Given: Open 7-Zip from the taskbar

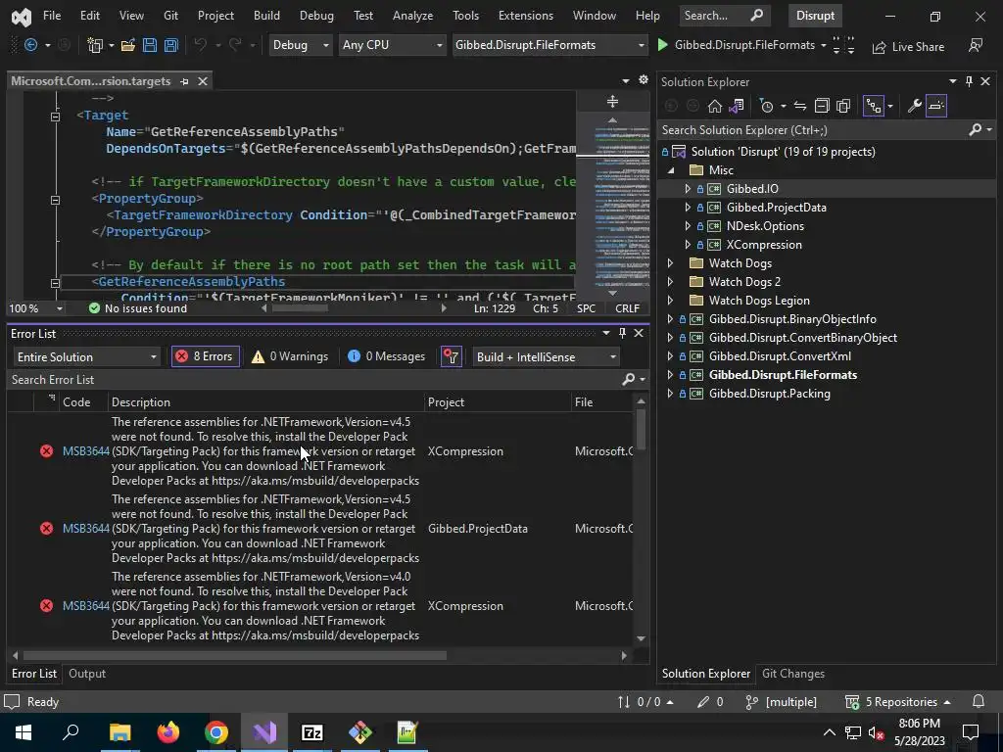Looking at the screenshot, I should pyautogui.click(x=312, y=732).
